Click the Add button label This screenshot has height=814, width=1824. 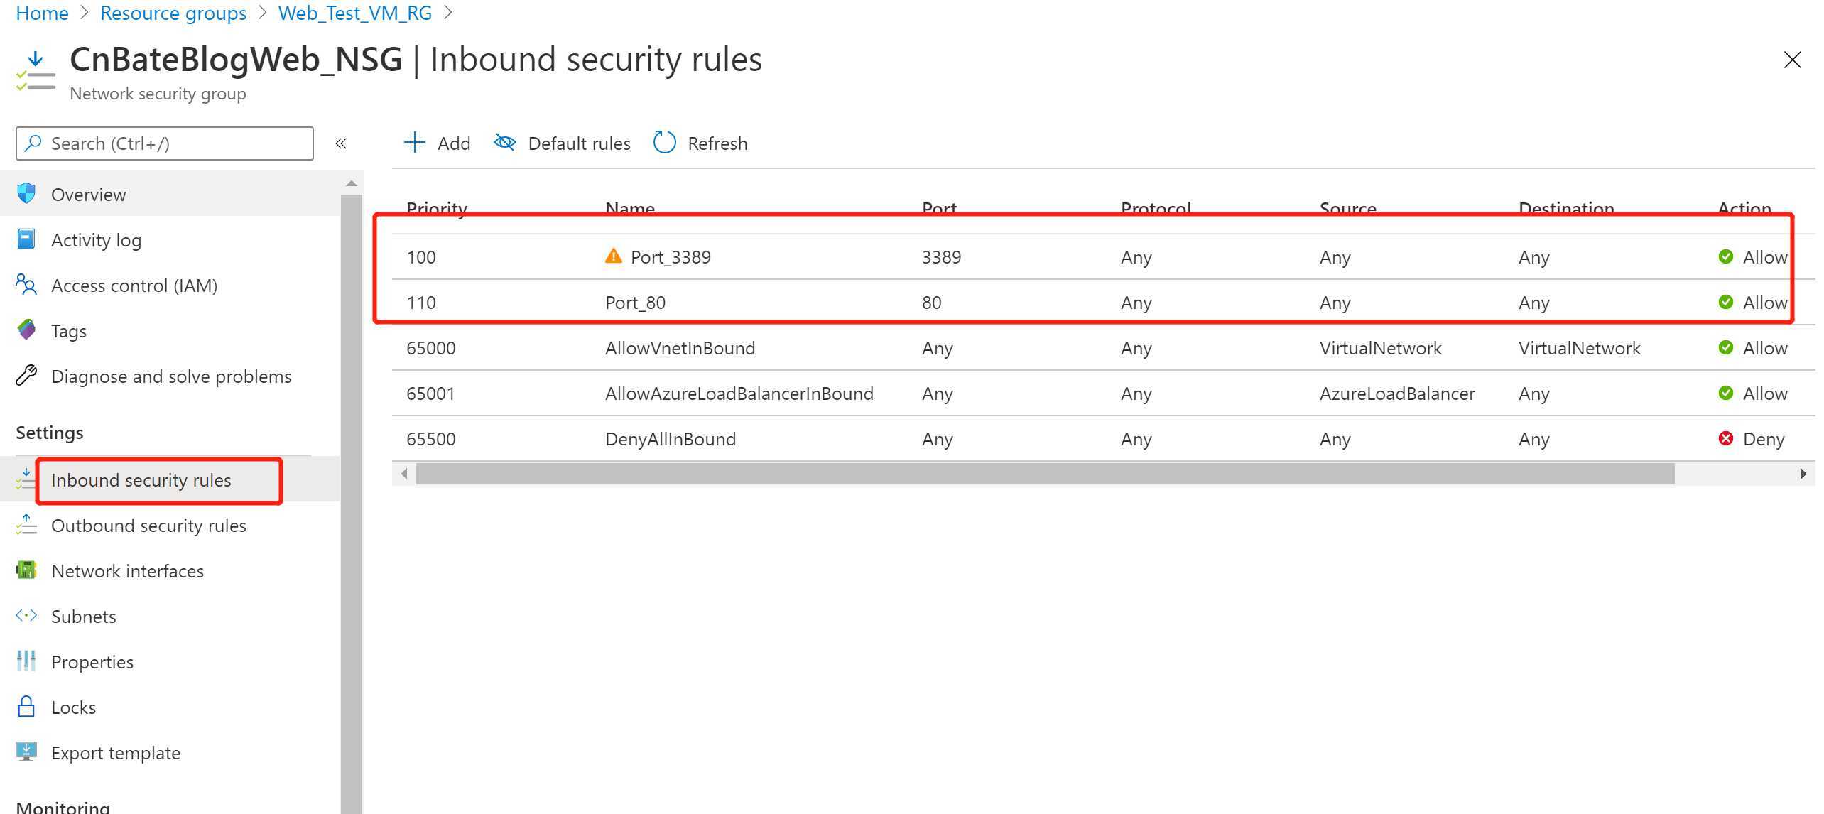pos(454,143)
